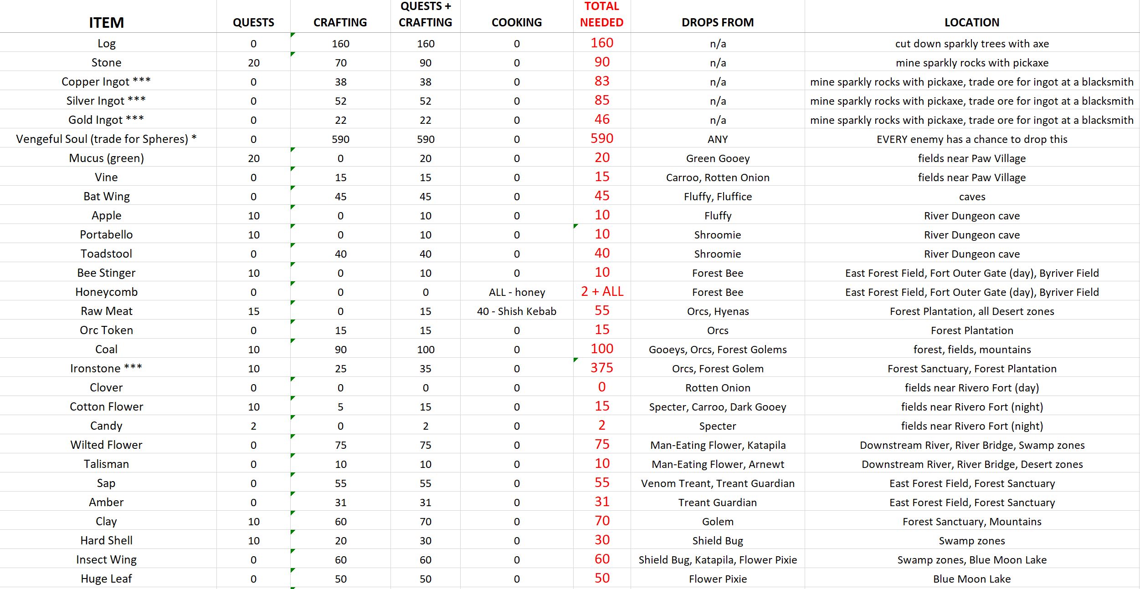Select the Vengeful Soul item cell
This screenshot has height=589, width=1140.
point(106,139)
